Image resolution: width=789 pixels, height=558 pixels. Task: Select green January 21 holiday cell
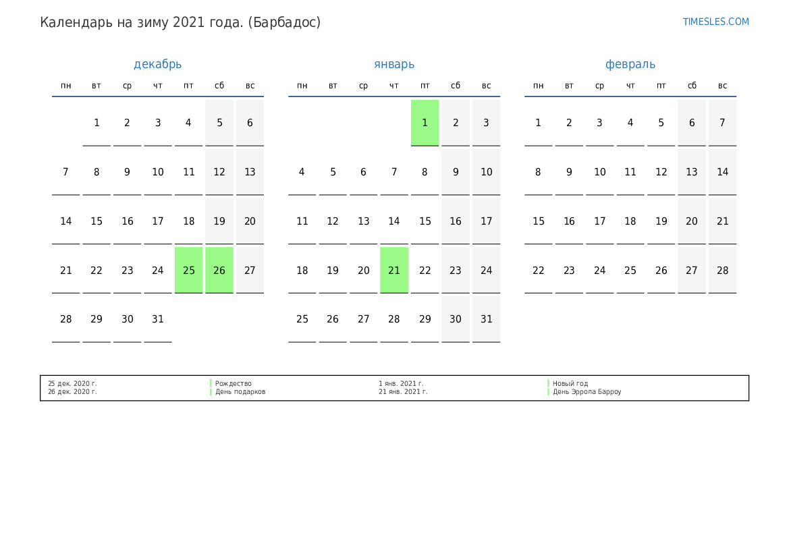tap(394, 270)
